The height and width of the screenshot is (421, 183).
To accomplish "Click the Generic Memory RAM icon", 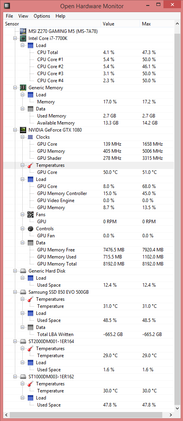I will tap(23, 88).
